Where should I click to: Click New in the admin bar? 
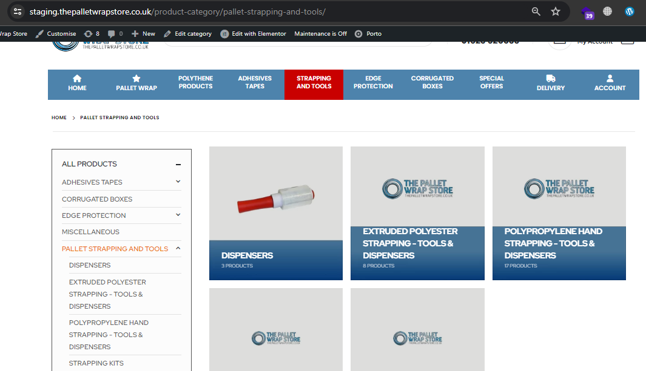click(x=143, y=34)
